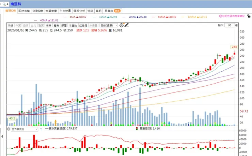The width and height of the screenshot is (252, 156).
Task: Toggle the 紅綠燈 overlay button
Action: pyautogui.click(x=83, y=26)
